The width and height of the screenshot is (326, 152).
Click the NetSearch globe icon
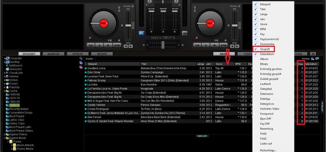pos(7,66)
